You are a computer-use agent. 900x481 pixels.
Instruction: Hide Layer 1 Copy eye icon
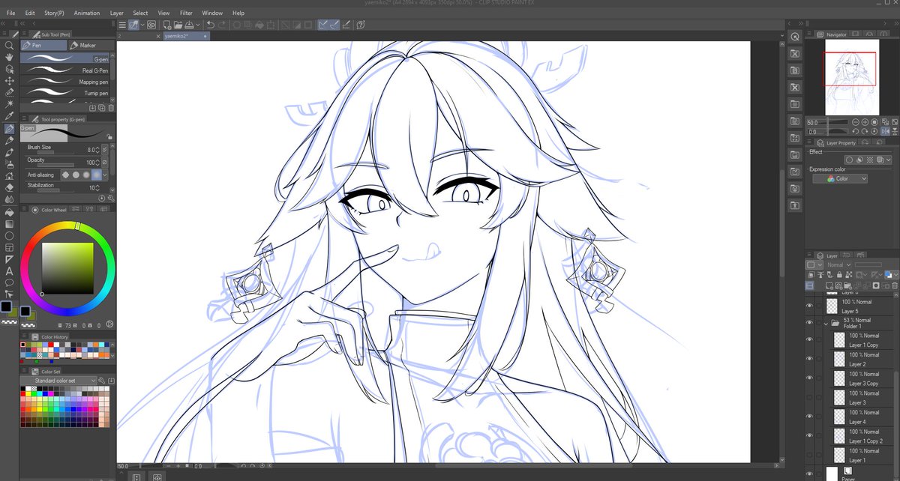(x=809, y=339)
